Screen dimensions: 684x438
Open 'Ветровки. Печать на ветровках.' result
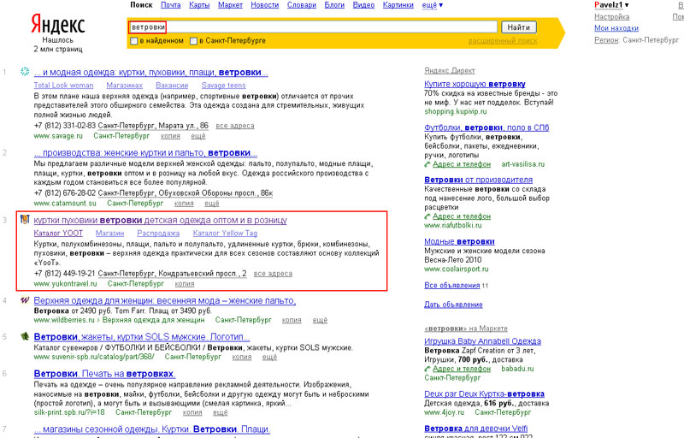click(x=104, y=374)
